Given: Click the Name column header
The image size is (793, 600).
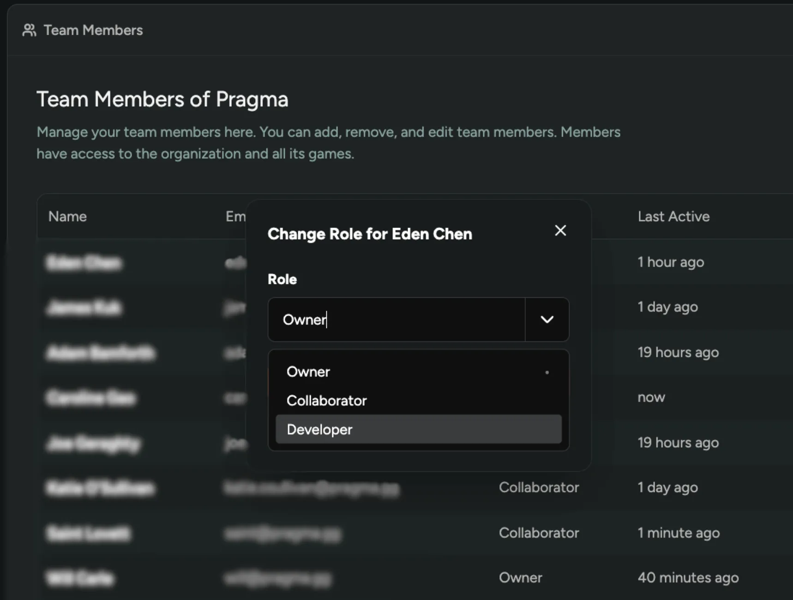Looking at the screenshot, I should coord(67,216).
